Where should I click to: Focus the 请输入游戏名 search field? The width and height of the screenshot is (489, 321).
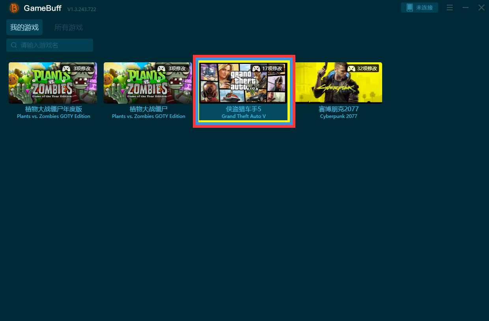(50, 45)
